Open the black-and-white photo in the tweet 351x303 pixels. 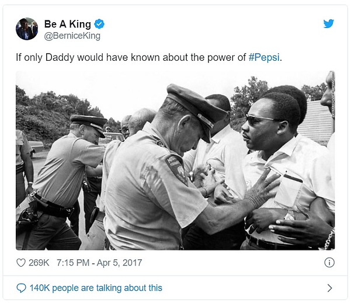coord(175,161)
